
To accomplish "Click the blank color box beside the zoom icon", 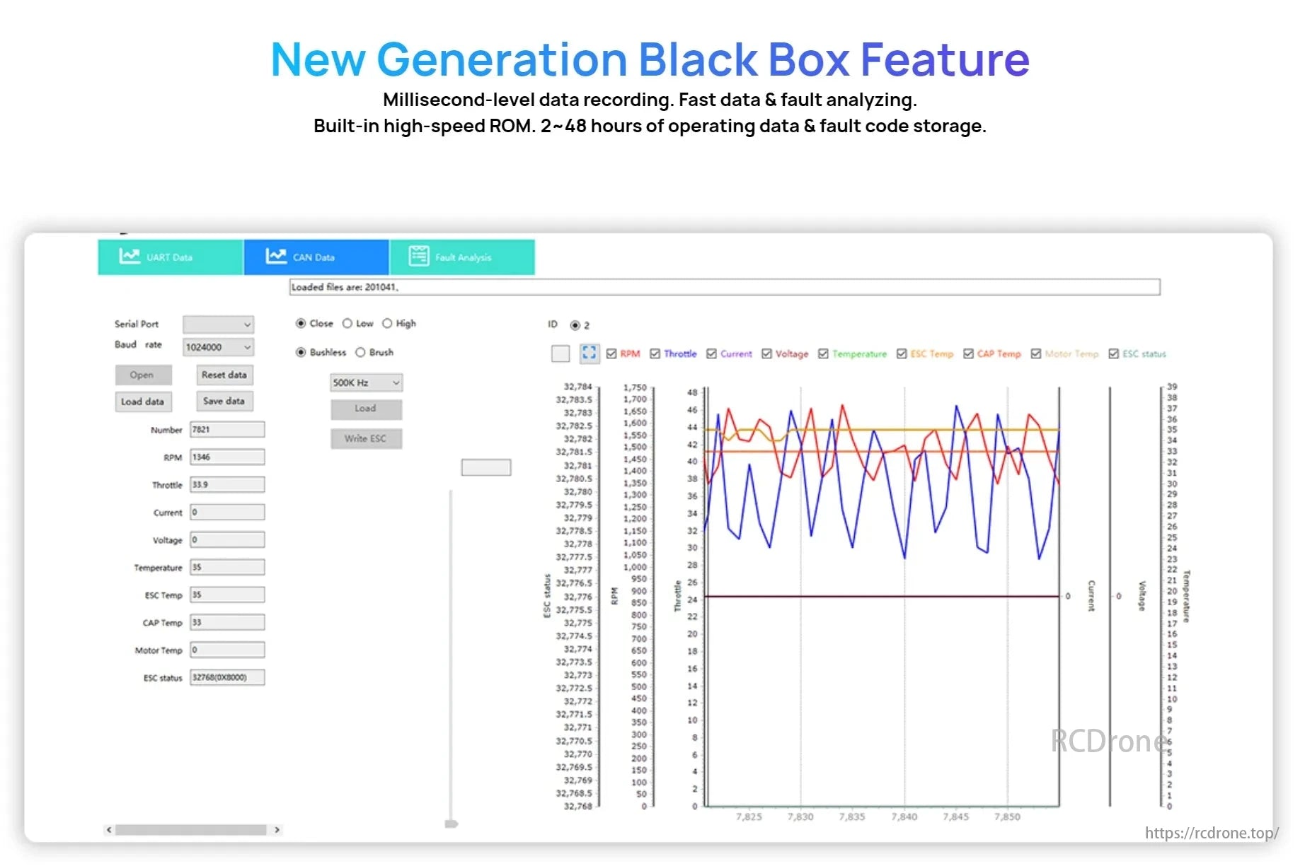I will 560,352.
